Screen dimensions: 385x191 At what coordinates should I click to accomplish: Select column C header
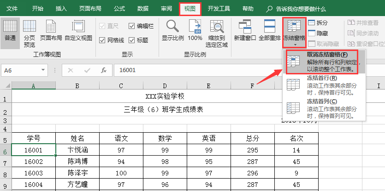point(121,85)
